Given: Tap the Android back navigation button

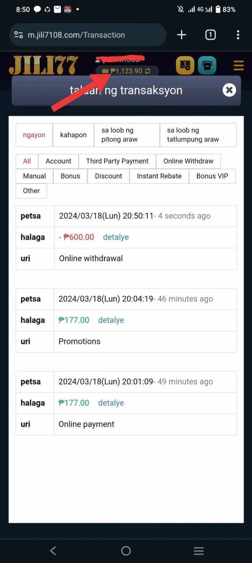Looking at the screenshot, I should 53,551.
